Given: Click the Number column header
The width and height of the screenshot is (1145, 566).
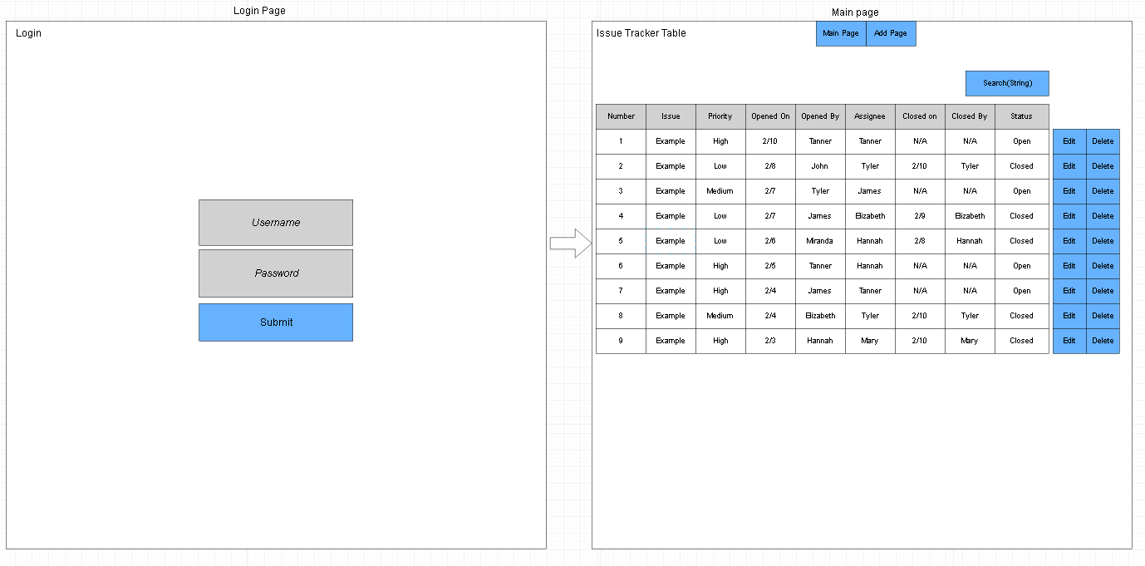Looking at the screenshot, I should [x=621, y=116].
